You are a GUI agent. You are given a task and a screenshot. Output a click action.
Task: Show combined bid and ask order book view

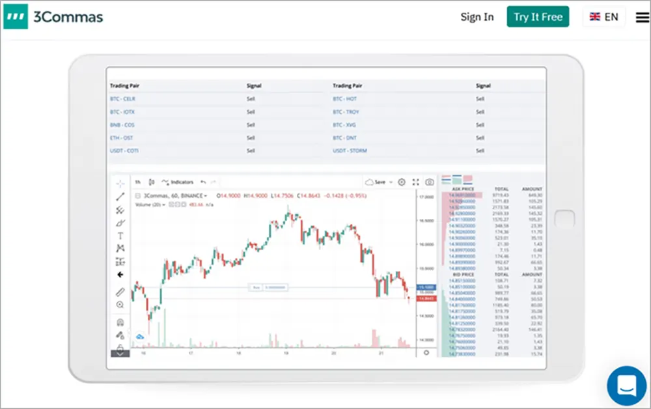coord(447,180)
